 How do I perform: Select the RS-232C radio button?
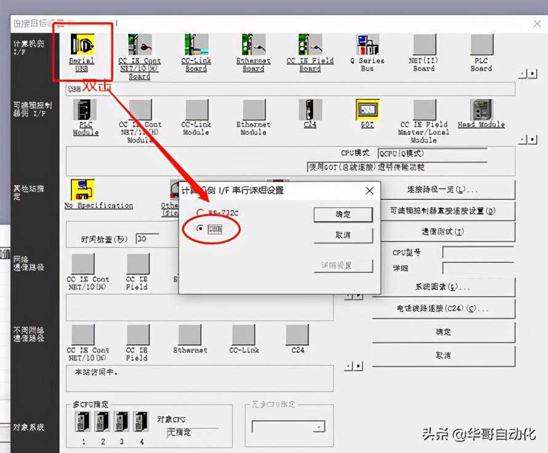199,212
